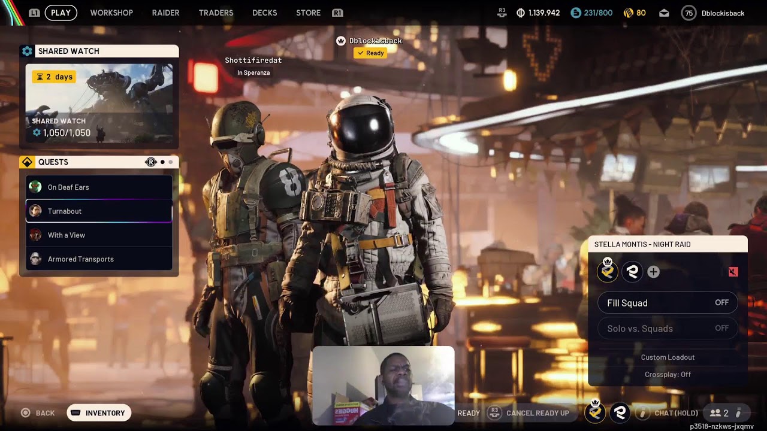
Task: Click the leader avatar in the bottom bar
Action: pyautogui.click(x=595, y=412)
